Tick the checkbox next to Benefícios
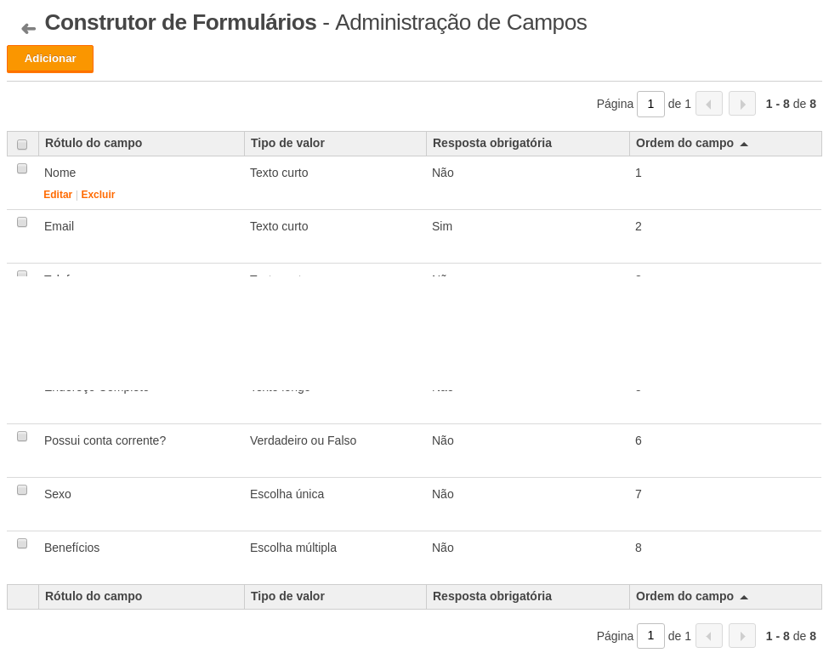 tap(22, 543)
